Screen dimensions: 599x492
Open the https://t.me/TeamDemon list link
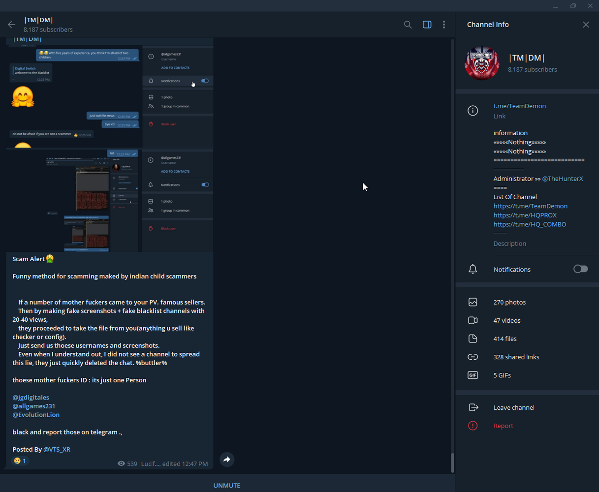[531, 206]
